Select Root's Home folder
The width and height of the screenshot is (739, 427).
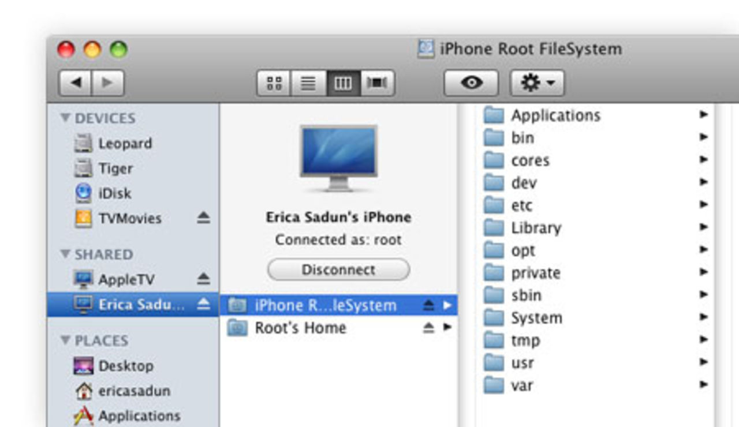point(301,328)
